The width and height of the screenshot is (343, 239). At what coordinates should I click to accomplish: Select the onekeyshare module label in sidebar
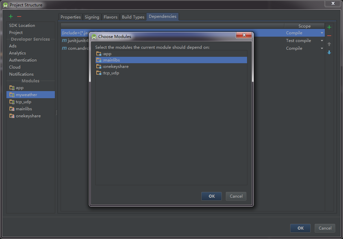click(28, 116)
